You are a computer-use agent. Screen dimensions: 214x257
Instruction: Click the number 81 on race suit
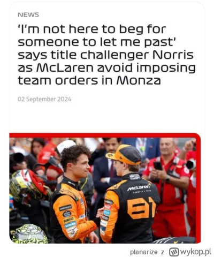[x=142, y=208]
